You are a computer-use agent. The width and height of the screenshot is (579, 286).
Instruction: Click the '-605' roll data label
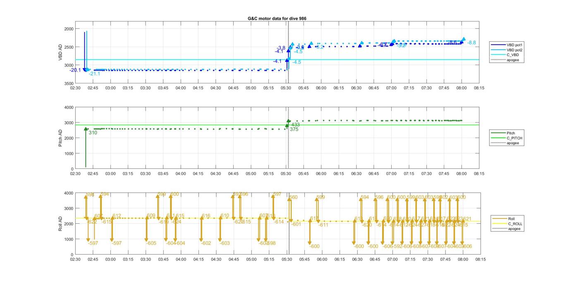[x=151, y=243]
